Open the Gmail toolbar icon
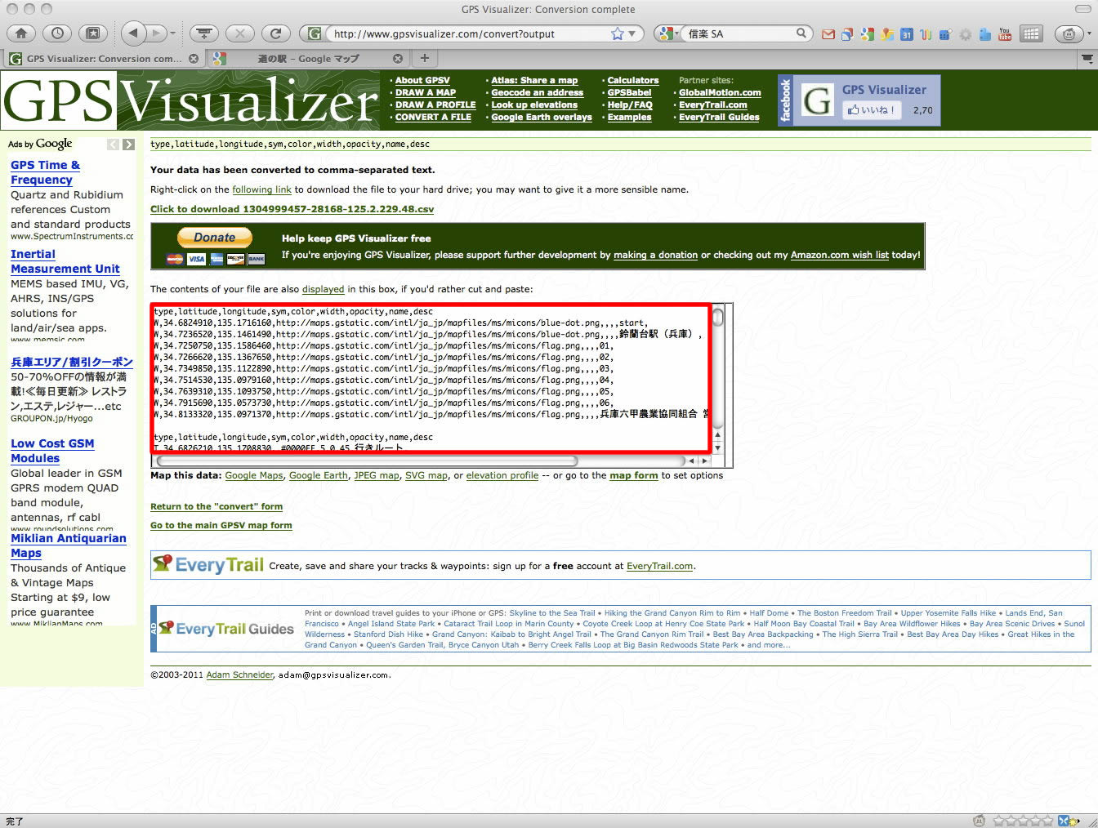Viewport: 1098px width, 828px height. 828,34
